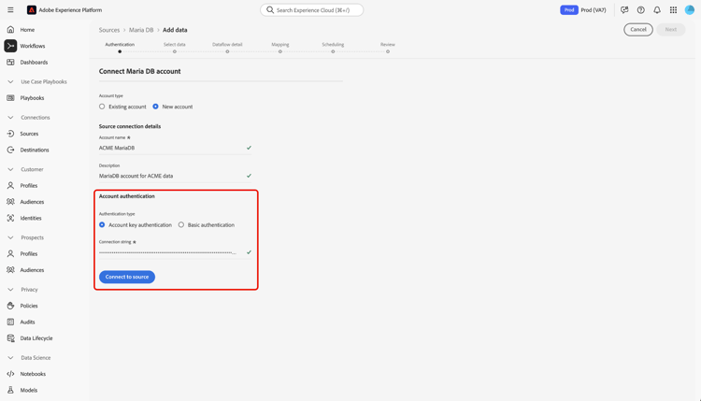The height and width of the screenshot is (401, 701).
Task: Open the app switcher grid
Action: (x=673, y=10)
